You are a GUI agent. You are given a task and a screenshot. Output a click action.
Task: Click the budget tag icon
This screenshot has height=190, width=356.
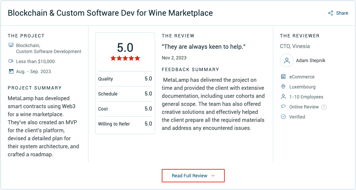click(11, 61)
